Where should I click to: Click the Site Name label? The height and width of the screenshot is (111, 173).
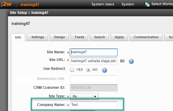coord(56,52)
